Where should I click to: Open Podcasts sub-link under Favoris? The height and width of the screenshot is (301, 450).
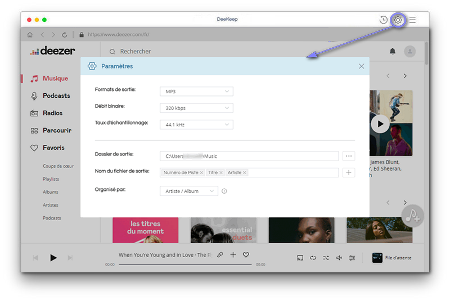point(52,218)
